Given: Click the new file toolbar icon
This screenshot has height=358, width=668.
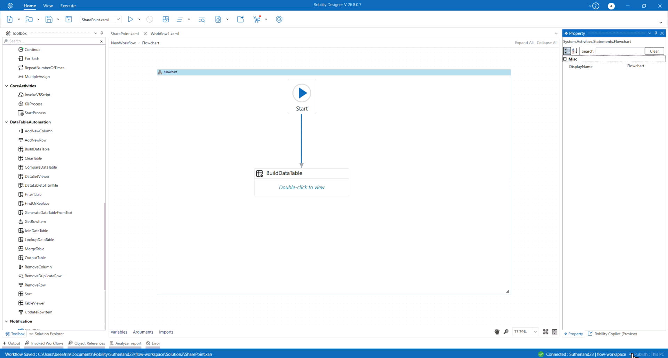Looking at the screenshot, I should click(x=10, y=20).
